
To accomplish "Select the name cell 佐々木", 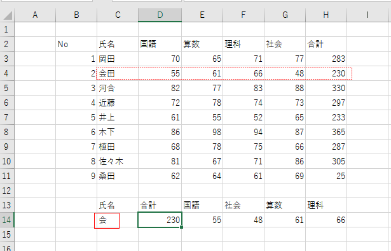I will click(x=118, y=161).
